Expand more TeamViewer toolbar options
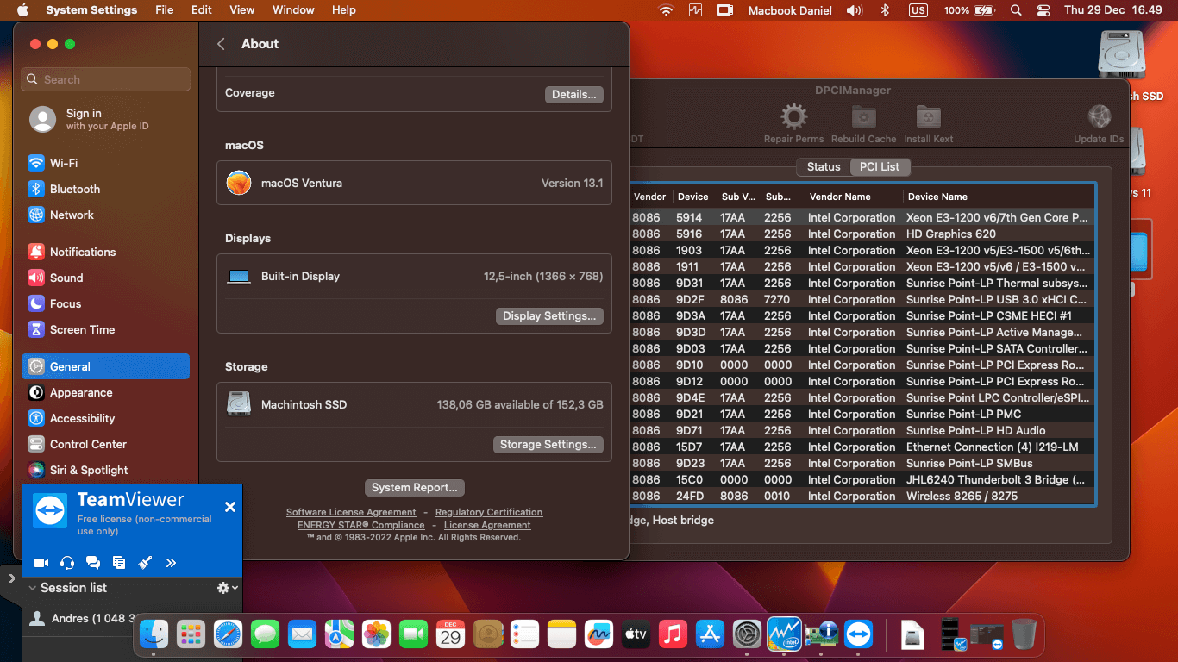 pyautogui.click(x=171, y=563)
